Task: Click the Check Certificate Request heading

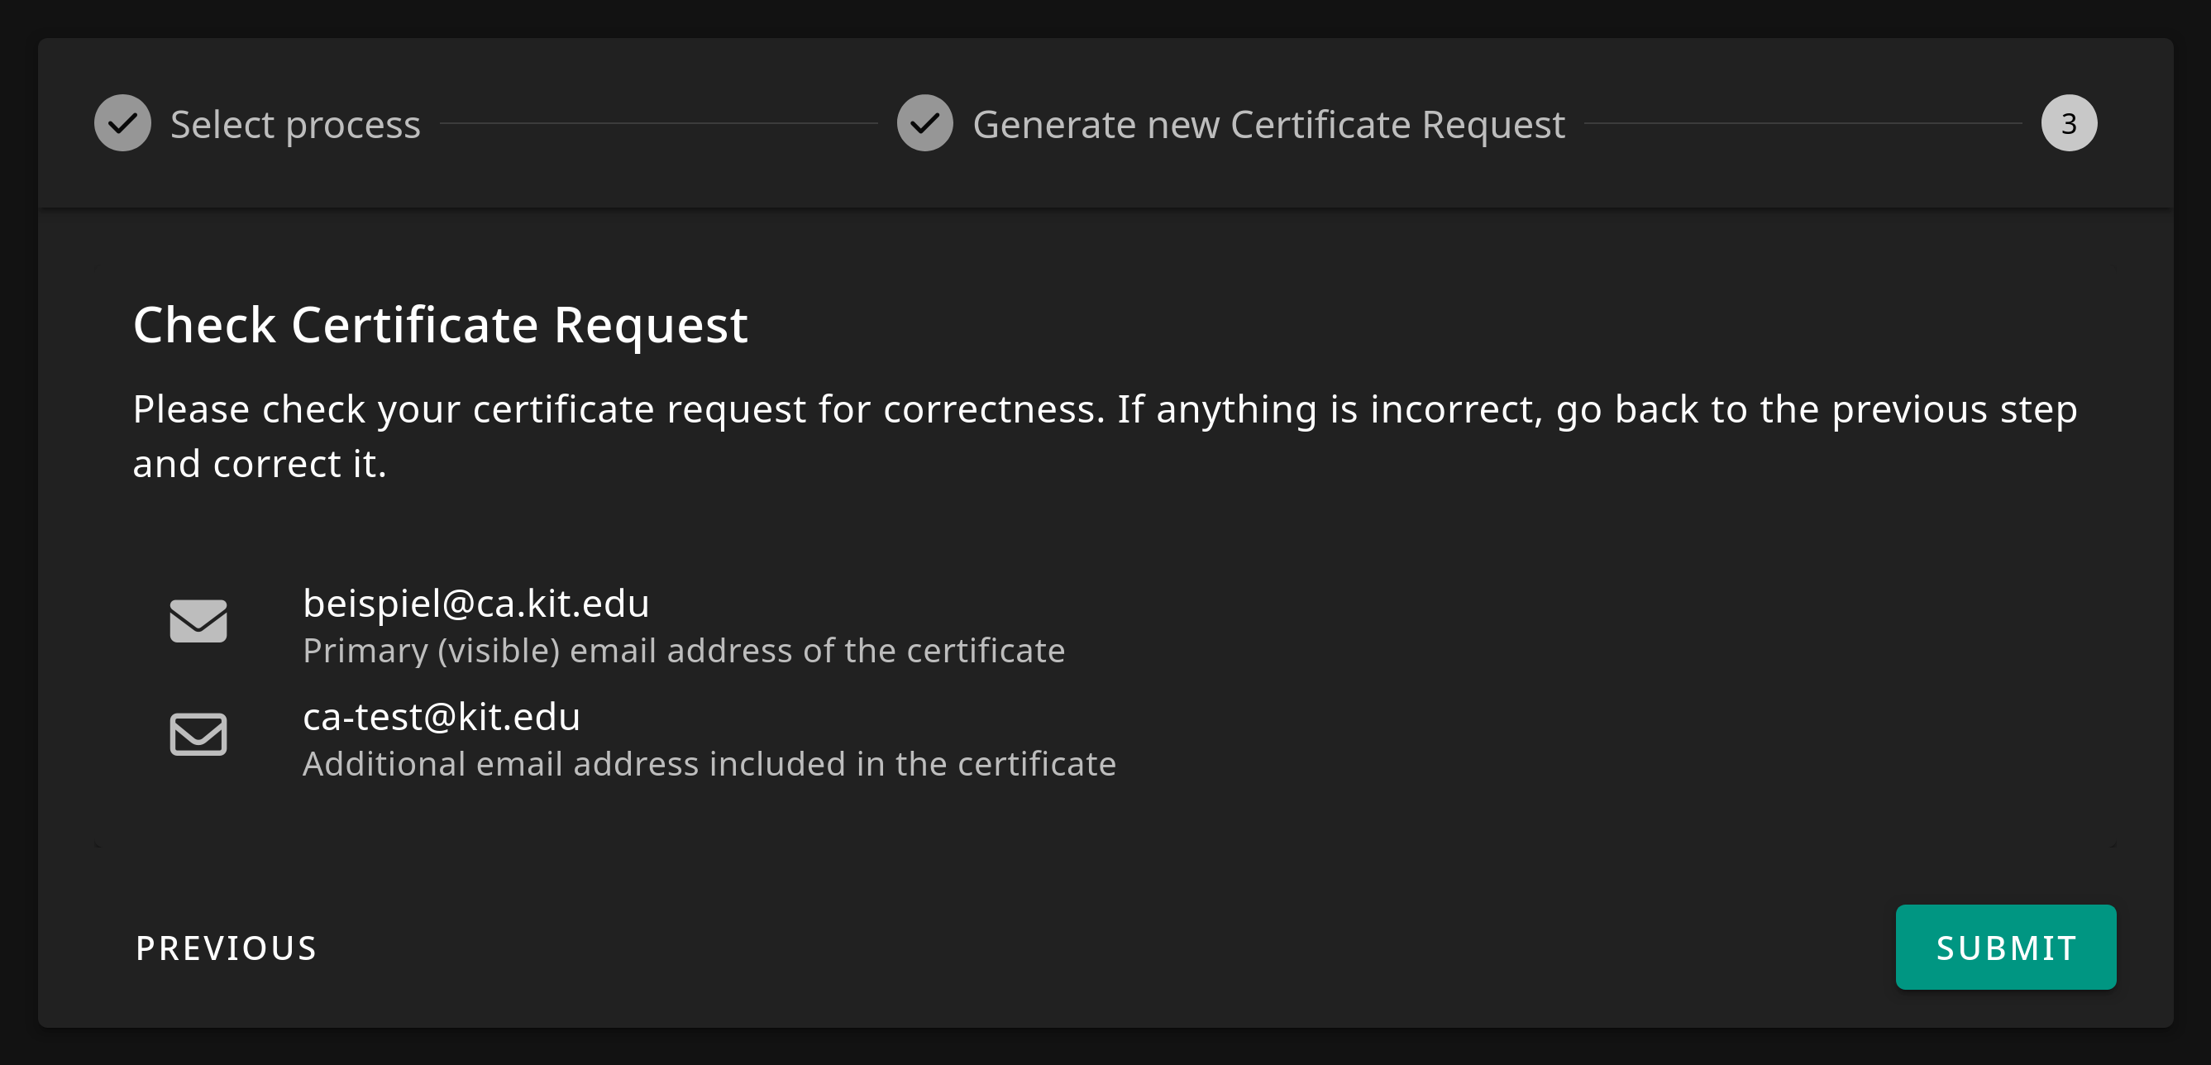Action: [x=439, y=325]
